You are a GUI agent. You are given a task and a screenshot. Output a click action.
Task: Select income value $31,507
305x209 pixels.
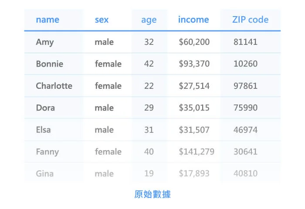click(x=194, y=130)
